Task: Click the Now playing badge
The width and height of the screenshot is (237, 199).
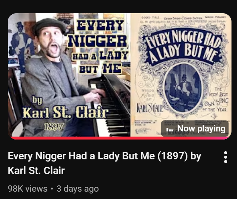Action: click(x=195, y=129)
